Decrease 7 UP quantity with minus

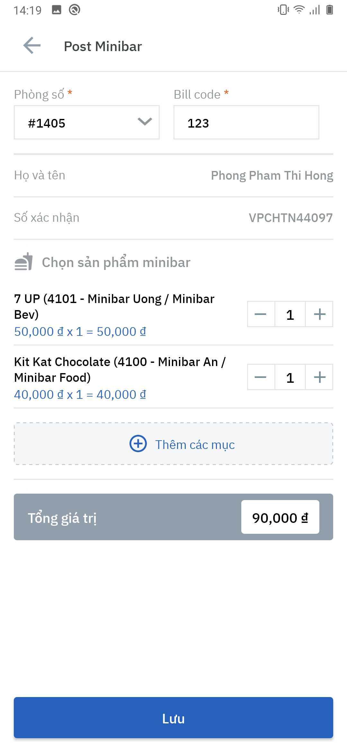pyautogui.click(x=261, y=314)
